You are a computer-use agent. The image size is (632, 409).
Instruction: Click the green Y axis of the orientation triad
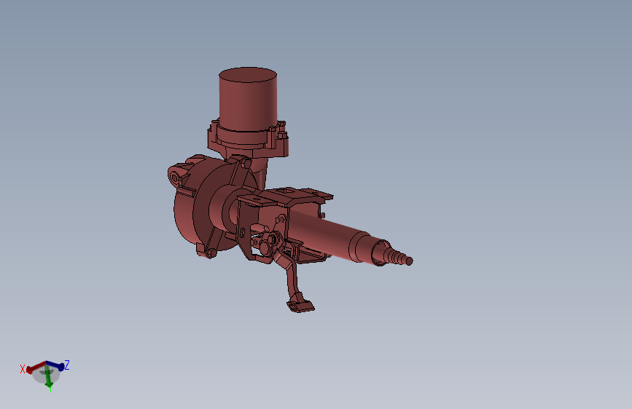tap(48, 377)
